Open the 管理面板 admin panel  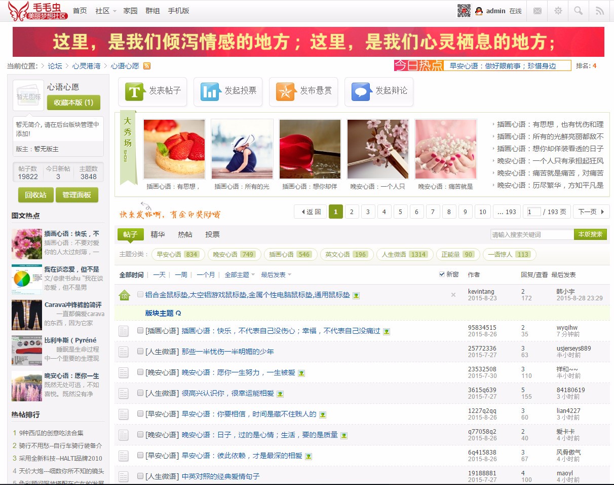77,195
